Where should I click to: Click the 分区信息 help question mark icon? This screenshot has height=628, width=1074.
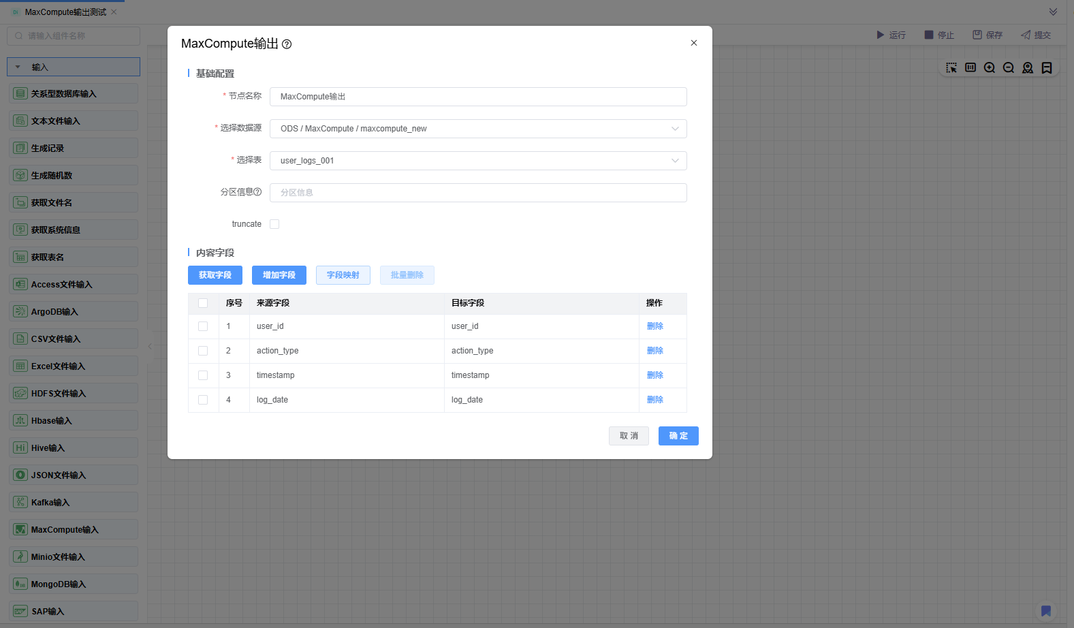point(257,192)
